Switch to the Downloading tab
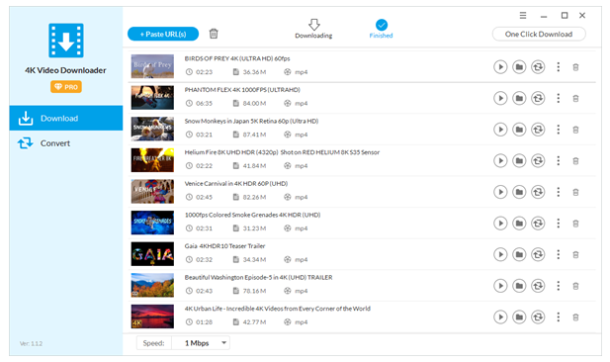This screenshot has width=610, height=362. 313,29
